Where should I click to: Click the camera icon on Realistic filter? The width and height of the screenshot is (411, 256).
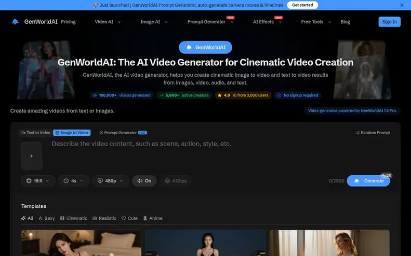(x=95, y=218)
